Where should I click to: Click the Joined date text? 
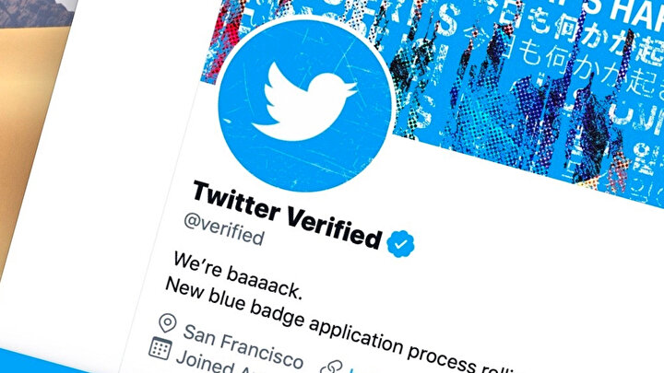(x=203, y=363)
